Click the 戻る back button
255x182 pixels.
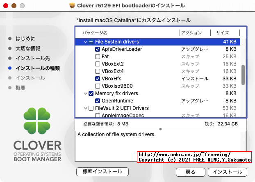coord(191,172)
